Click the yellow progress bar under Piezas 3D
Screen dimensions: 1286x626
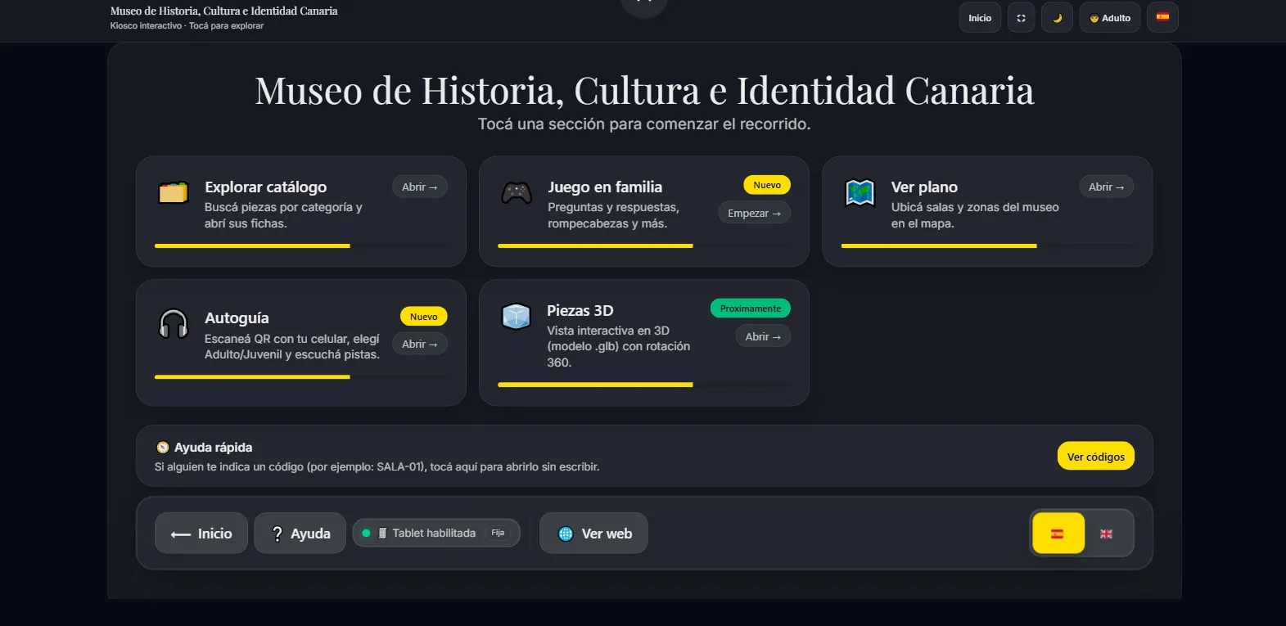pos(595,385)
